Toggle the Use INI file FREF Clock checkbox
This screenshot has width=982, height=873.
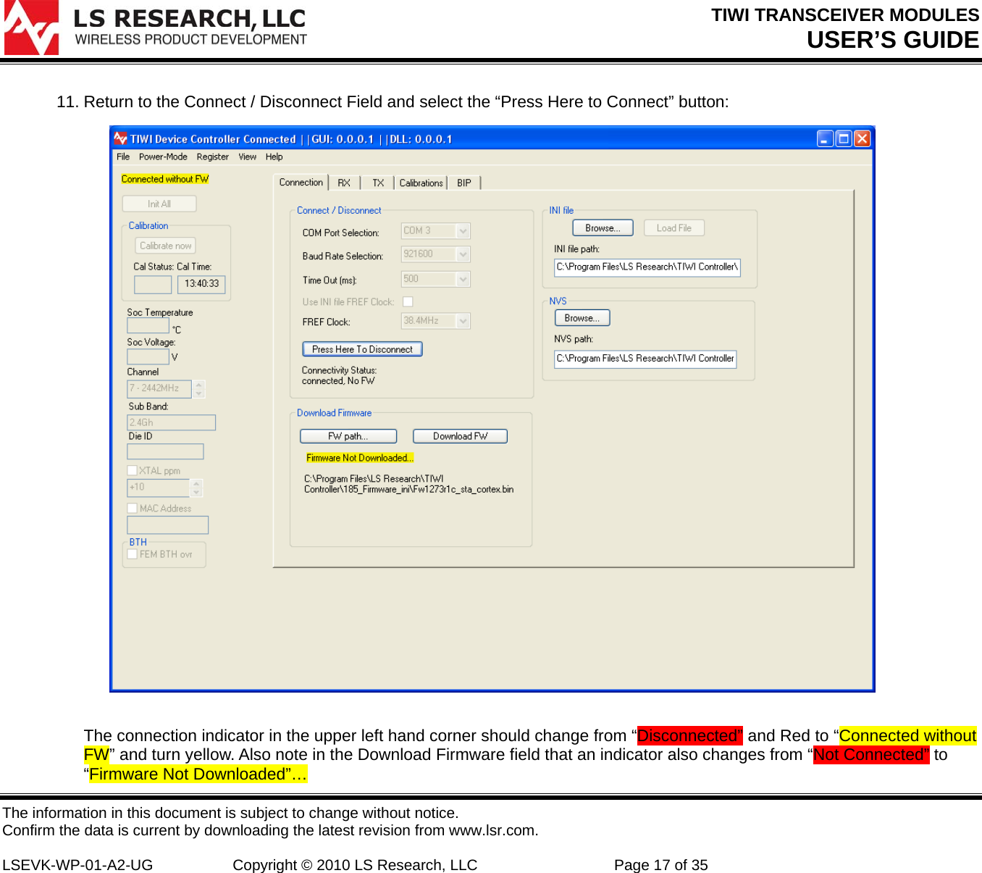[408, 301]
